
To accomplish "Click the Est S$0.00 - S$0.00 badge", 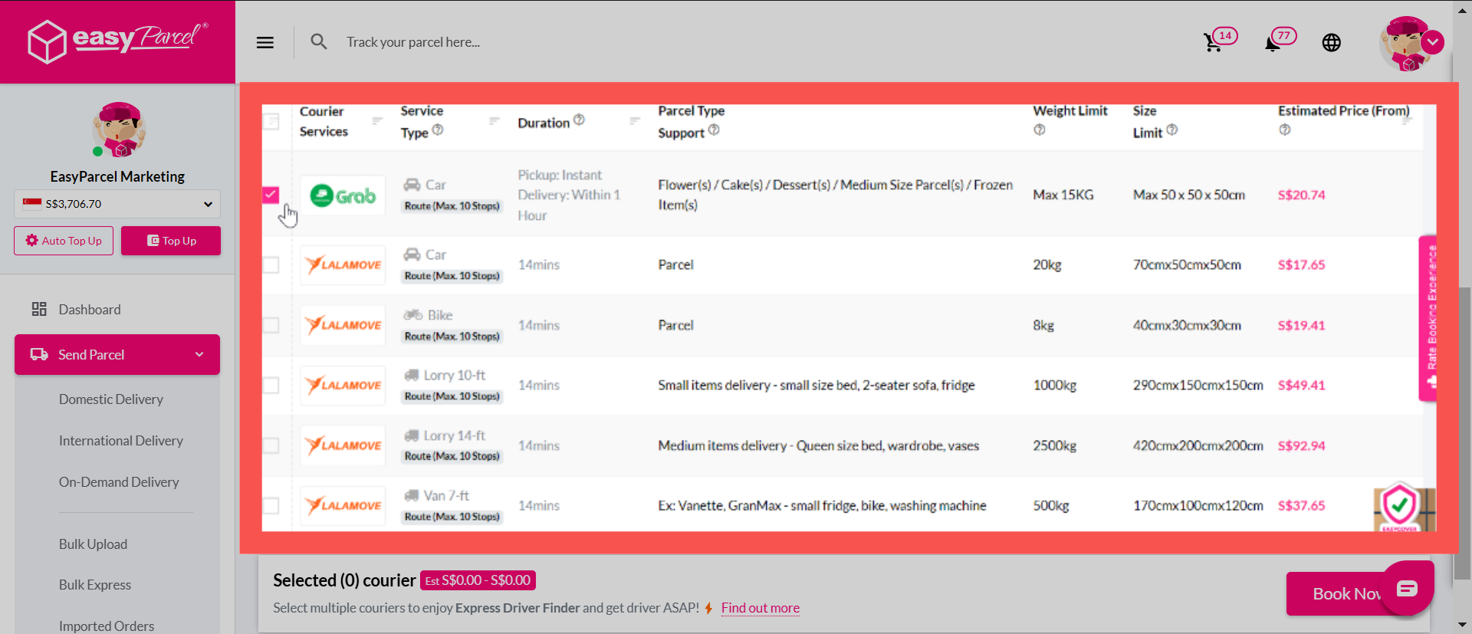I will coord(478,580).
